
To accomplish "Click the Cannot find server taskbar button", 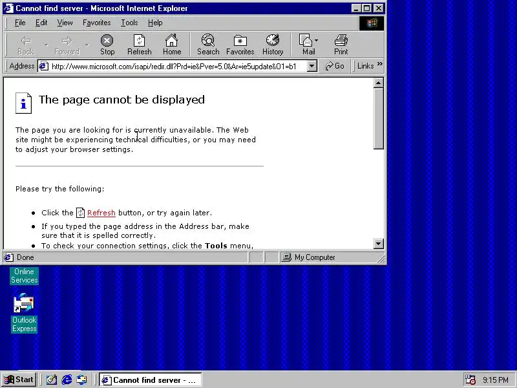I will pyautogui.click(x=151, y=380).
